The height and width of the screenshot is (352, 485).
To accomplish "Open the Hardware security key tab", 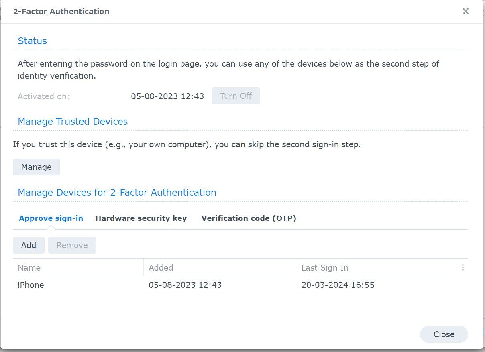I will [141, 218].
